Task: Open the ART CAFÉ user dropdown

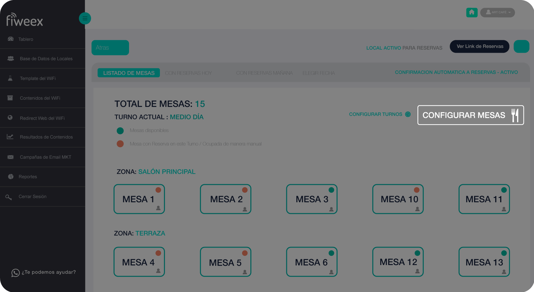Action: point(498,12)
